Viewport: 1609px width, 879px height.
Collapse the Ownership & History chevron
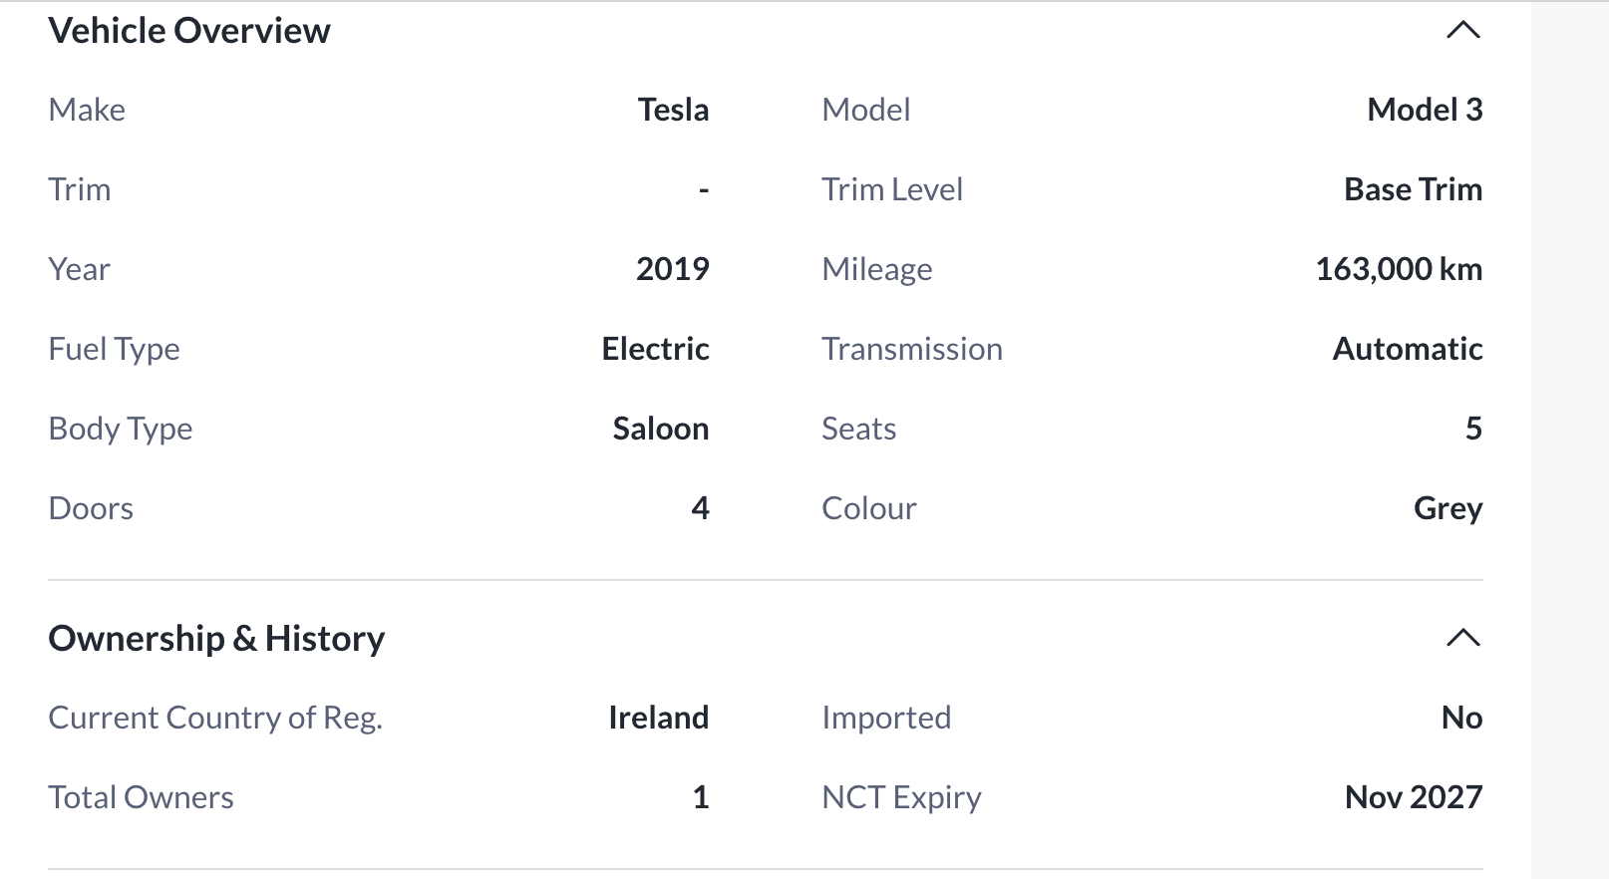(1462, 638)
